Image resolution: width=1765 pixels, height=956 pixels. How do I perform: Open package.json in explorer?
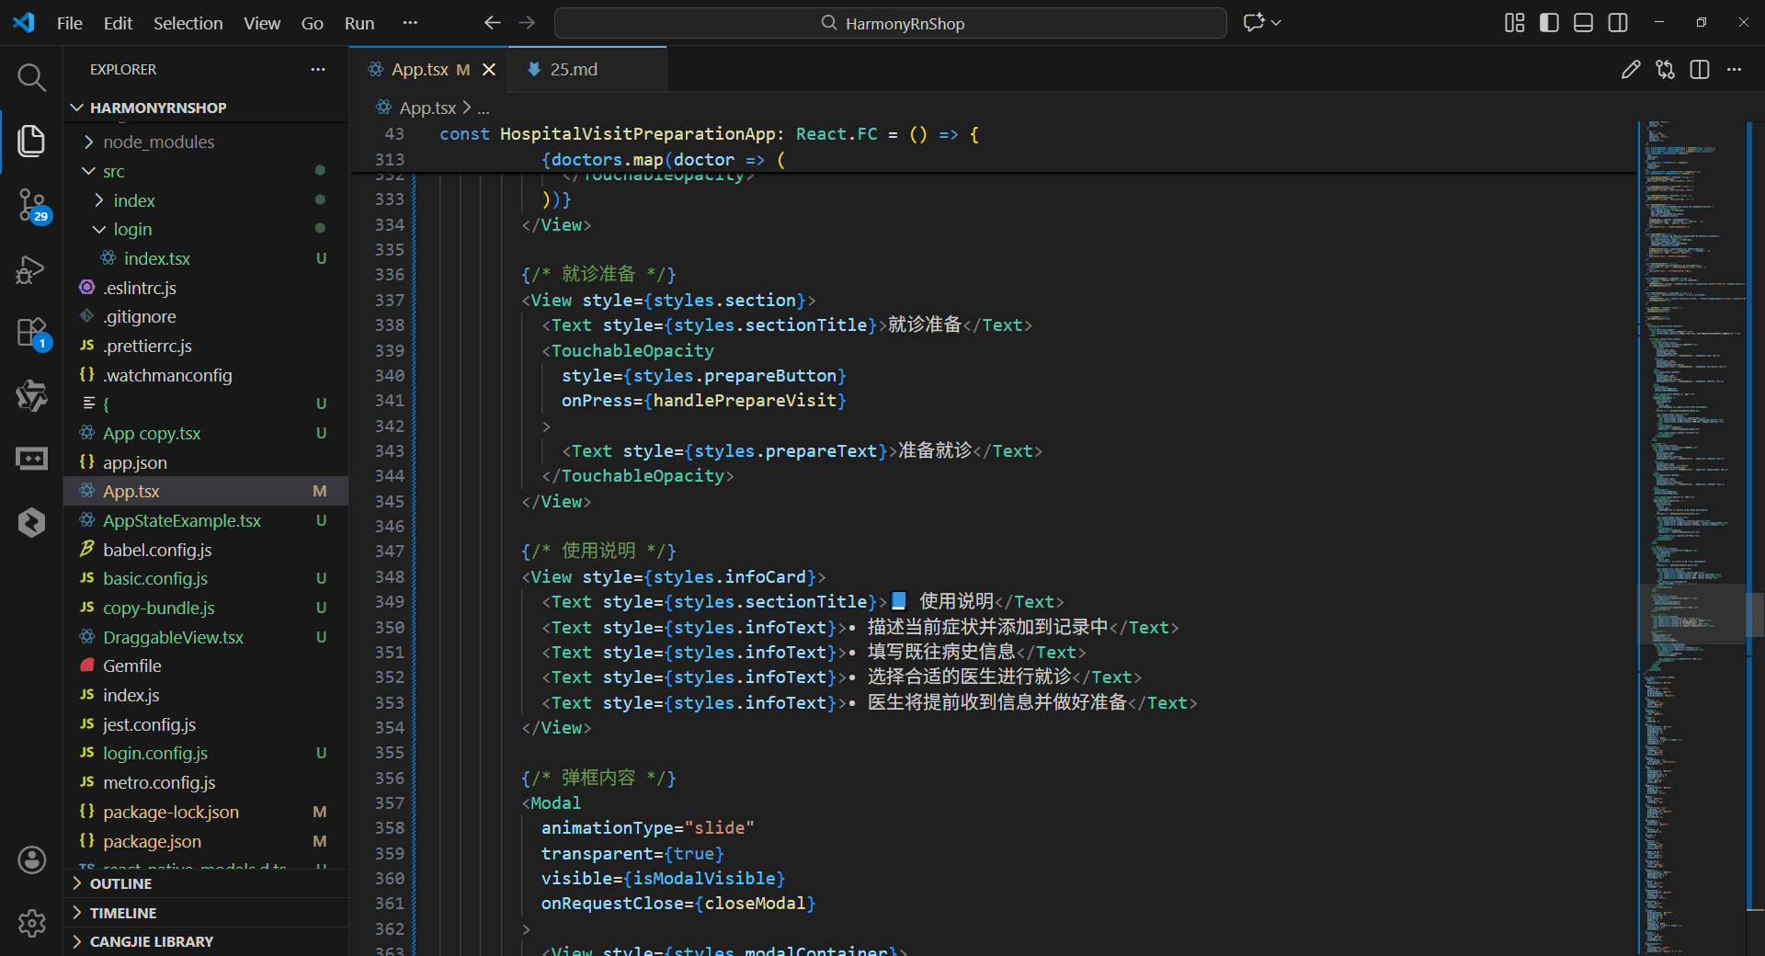206,842
